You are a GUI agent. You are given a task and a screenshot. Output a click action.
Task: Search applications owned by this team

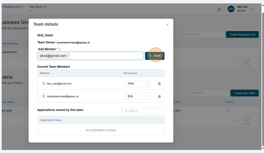click(x=143, y=111)
